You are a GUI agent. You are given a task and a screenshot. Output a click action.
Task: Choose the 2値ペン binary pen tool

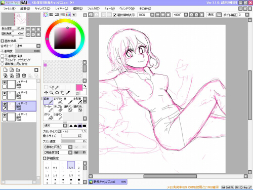coord(58,117)
